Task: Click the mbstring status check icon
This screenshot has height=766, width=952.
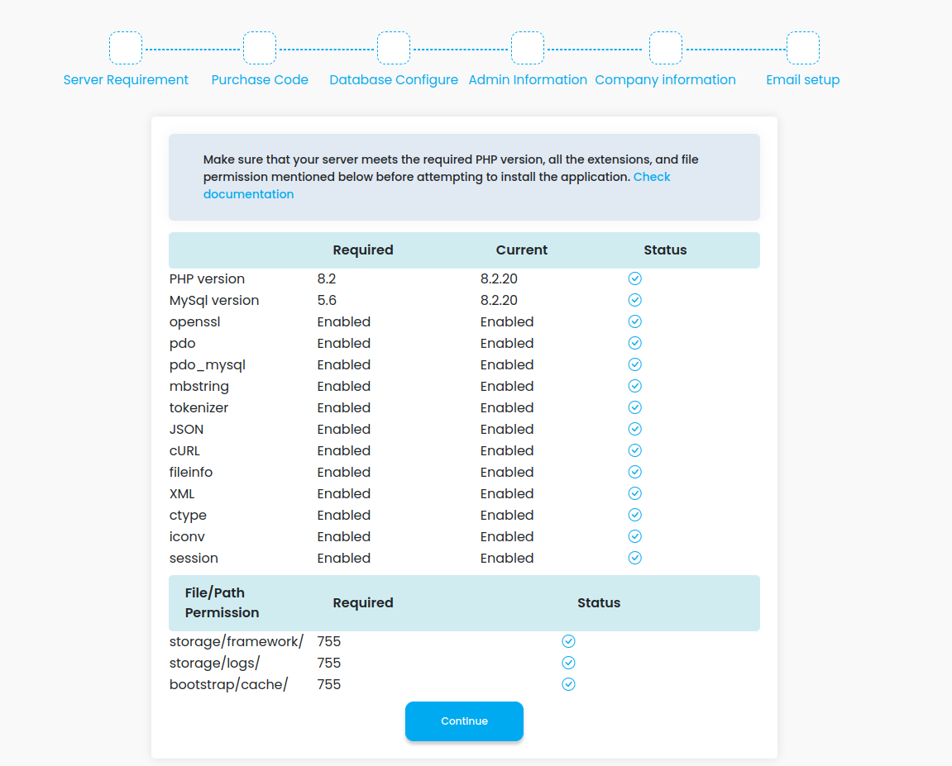Action: tap(634, 386)
